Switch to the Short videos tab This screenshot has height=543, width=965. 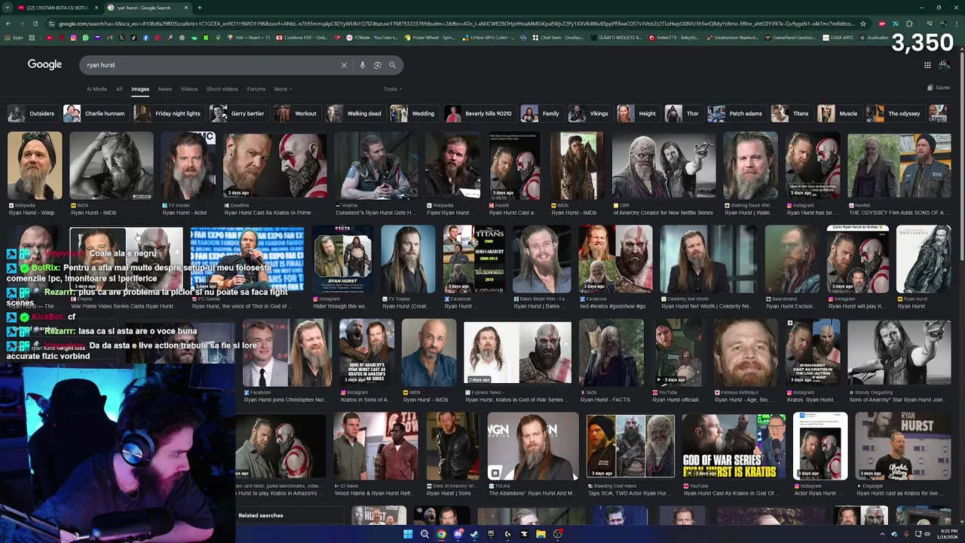tap(222, 89)
